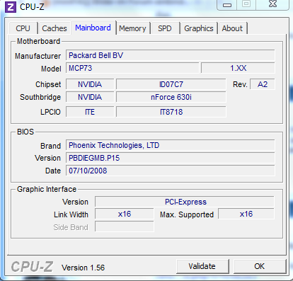
Task: Switch to the Graphics tab
Action: (199, 28)
